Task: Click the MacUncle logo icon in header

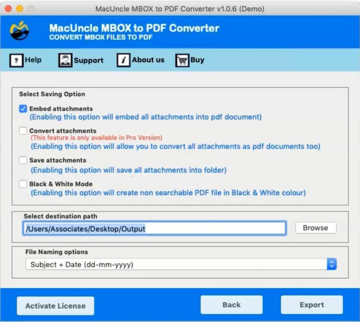Action: 19,32
